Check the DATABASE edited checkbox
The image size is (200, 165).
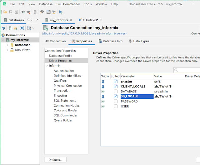pyautogui.click(x=116, y=91)
